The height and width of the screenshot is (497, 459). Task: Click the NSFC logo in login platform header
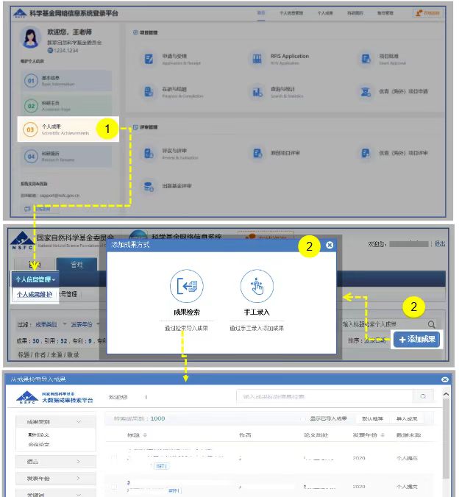point(20,13)
